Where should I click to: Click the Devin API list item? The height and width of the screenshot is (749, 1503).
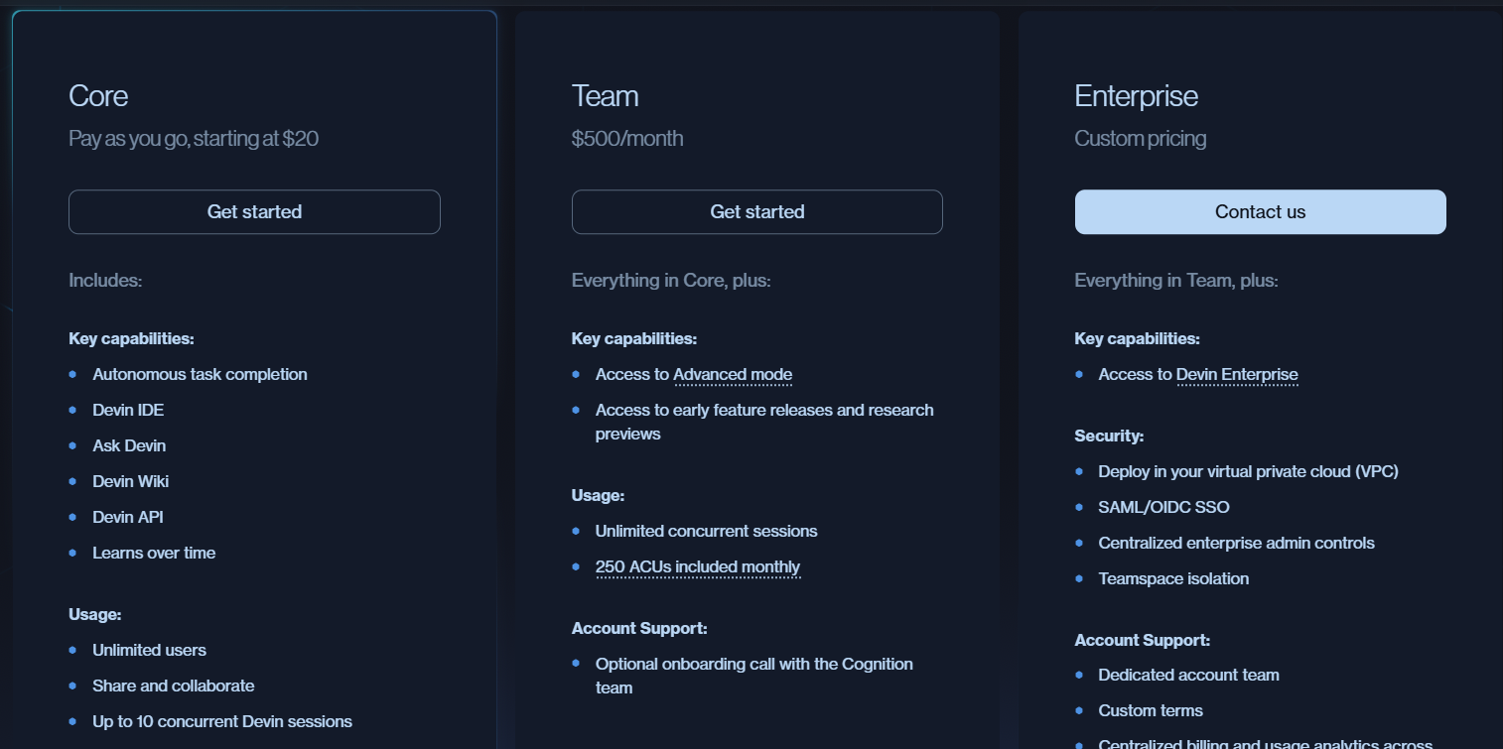click(128, 518)
